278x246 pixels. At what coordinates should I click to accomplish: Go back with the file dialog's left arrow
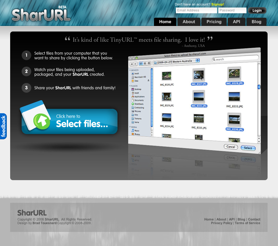pos(132,64)
